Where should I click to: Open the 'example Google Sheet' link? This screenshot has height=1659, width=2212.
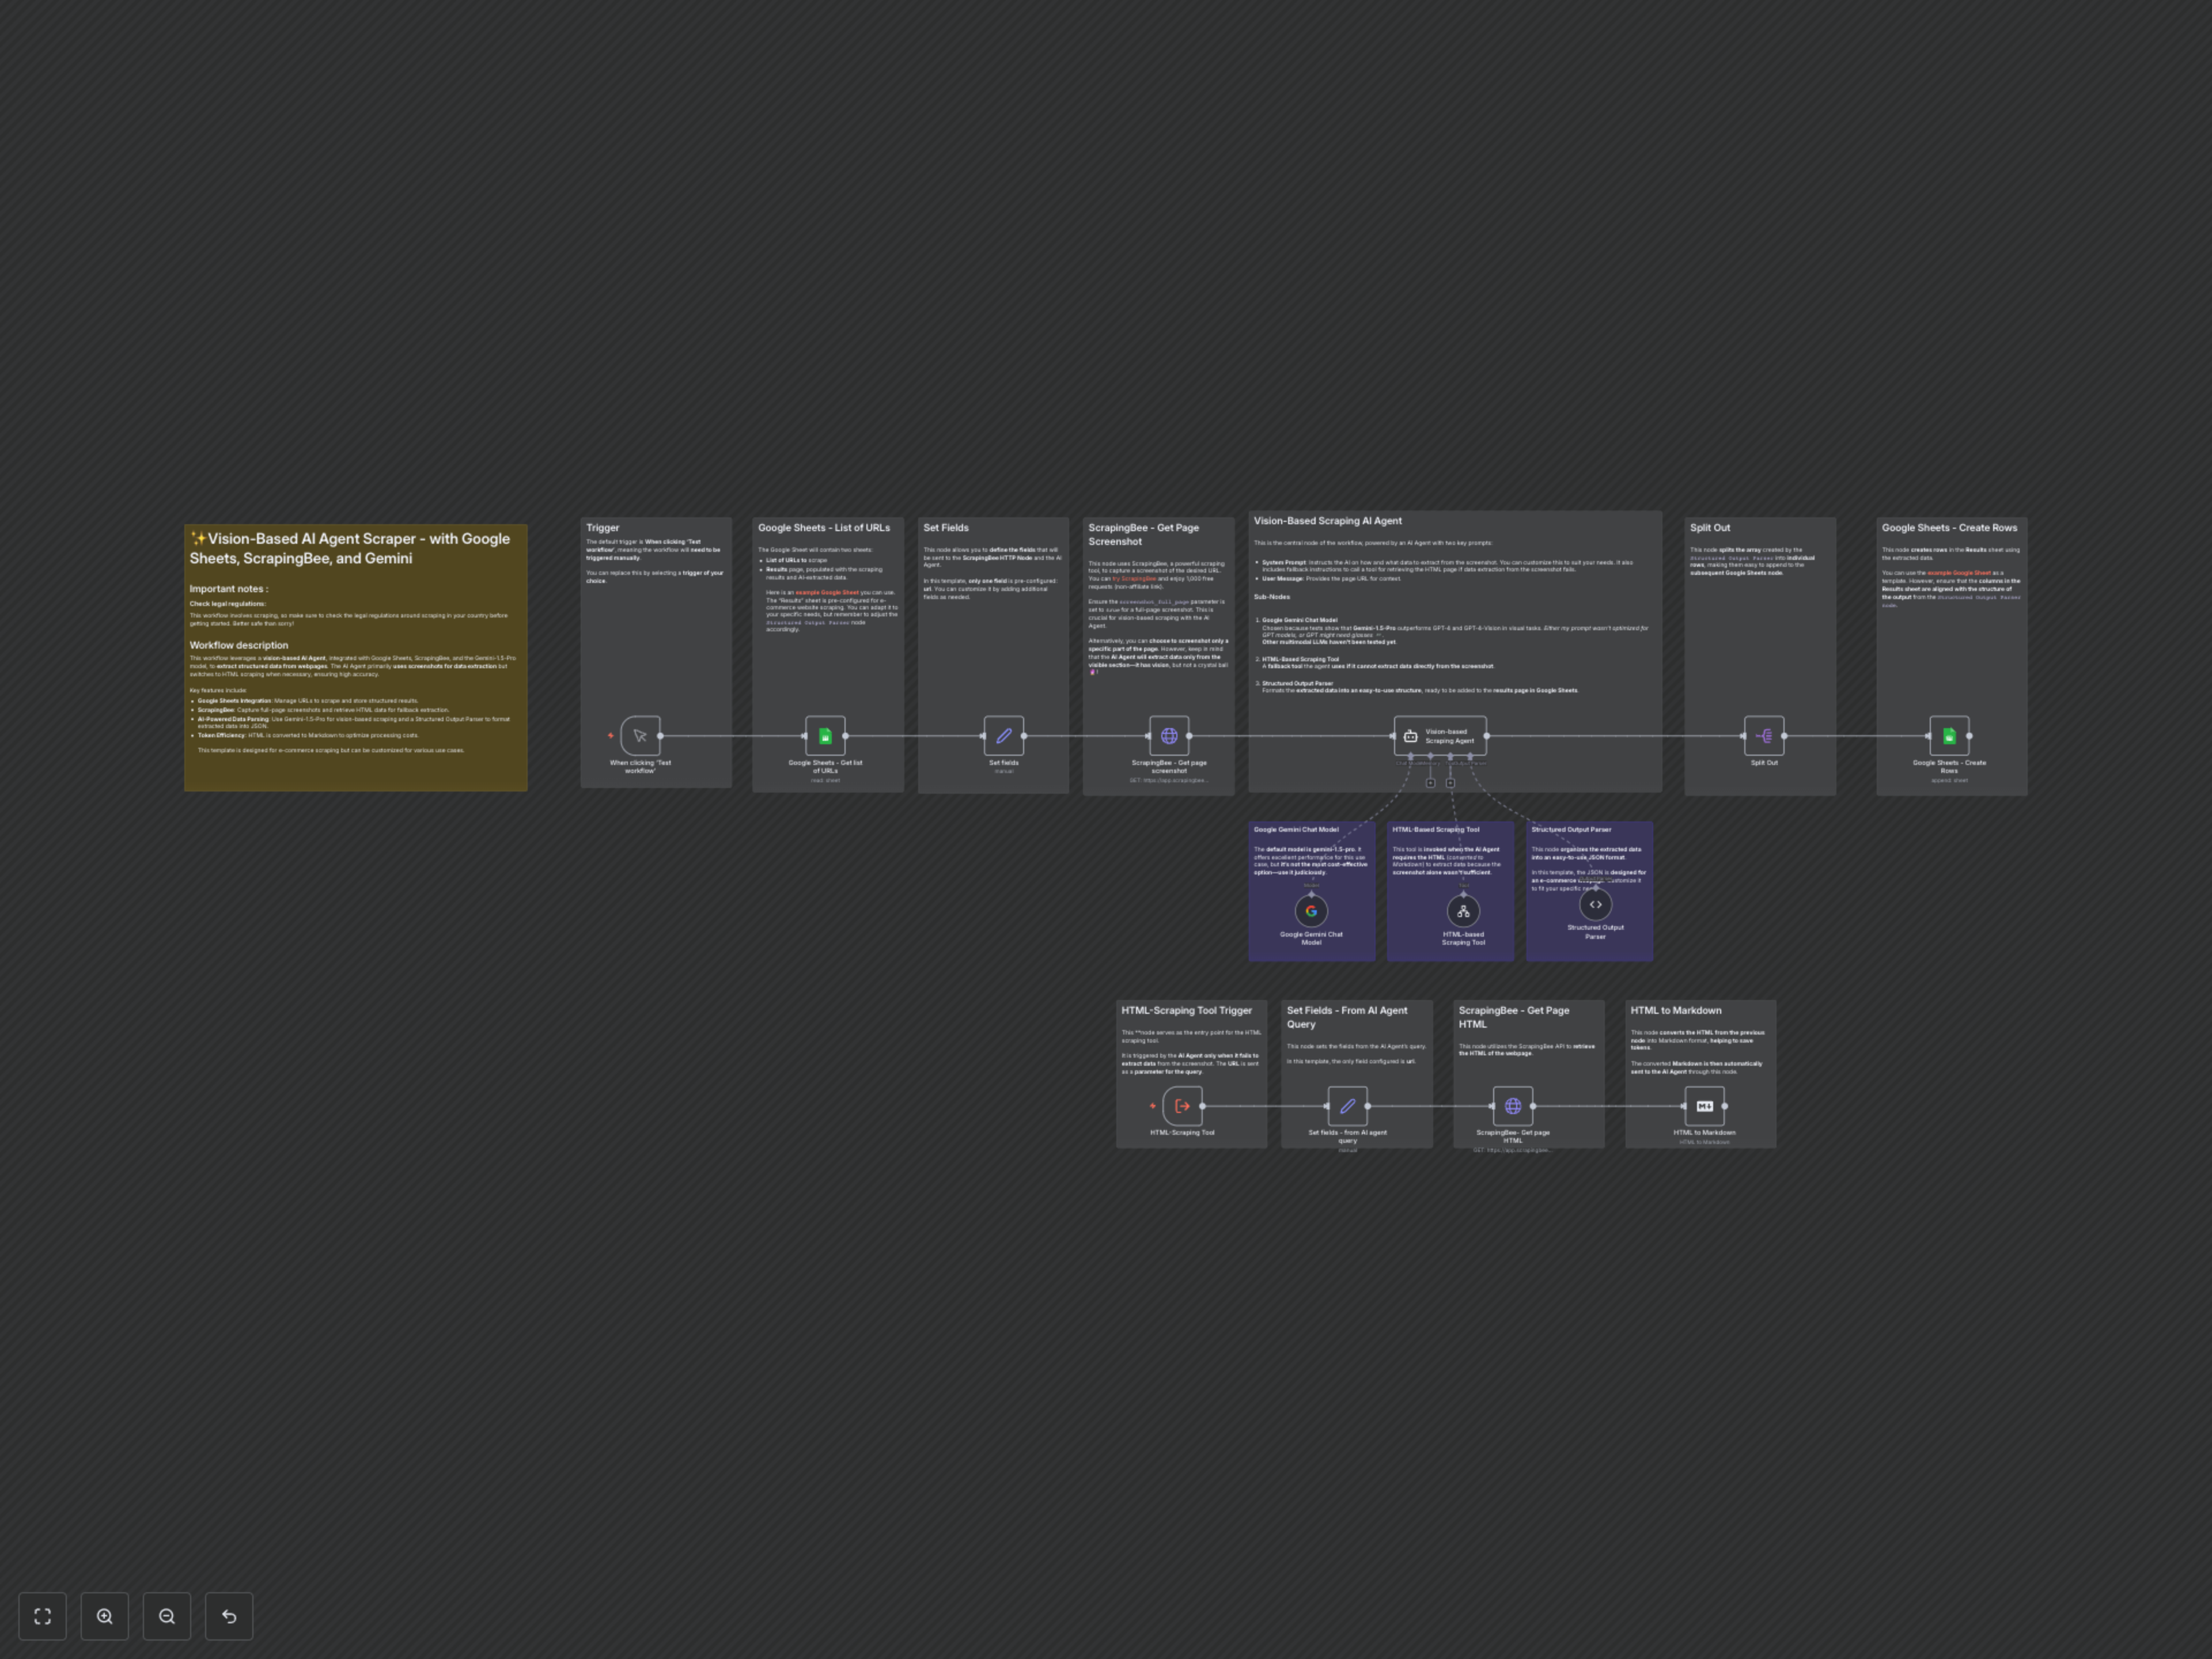[x=826, y=592]
